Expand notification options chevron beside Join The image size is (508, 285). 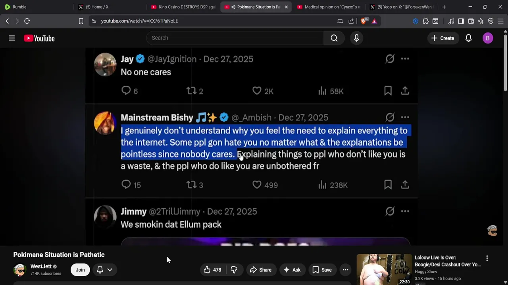(110, 270)
